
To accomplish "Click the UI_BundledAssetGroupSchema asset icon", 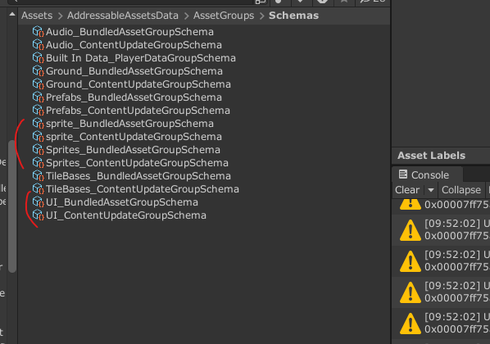I will [x=39, y=202].
